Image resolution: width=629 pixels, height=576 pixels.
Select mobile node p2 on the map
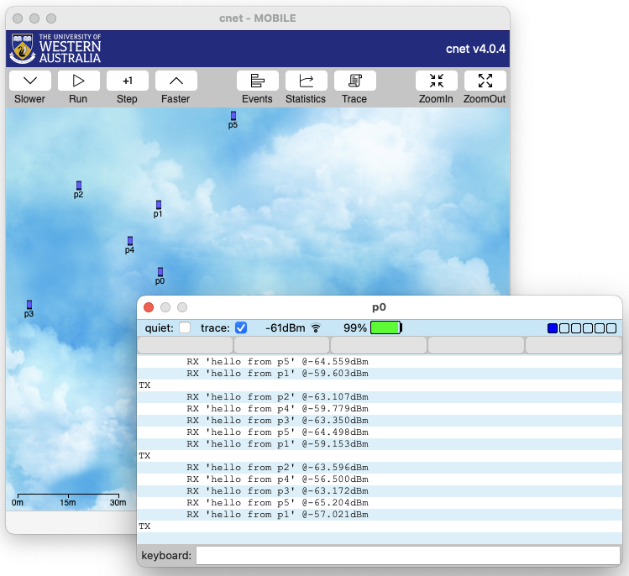(79, 186)
